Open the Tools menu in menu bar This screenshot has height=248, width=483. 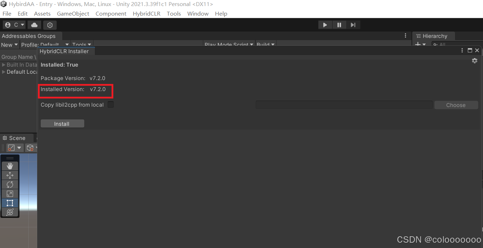[x=174, y=13]
